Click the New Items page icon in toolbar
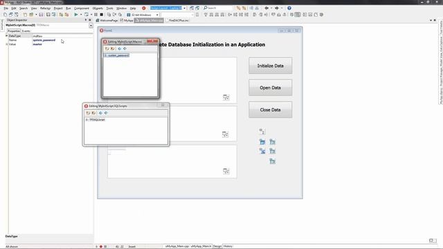The height and width of the screenshot is (249, 443). pyautogui.click(x=5, y=15)
